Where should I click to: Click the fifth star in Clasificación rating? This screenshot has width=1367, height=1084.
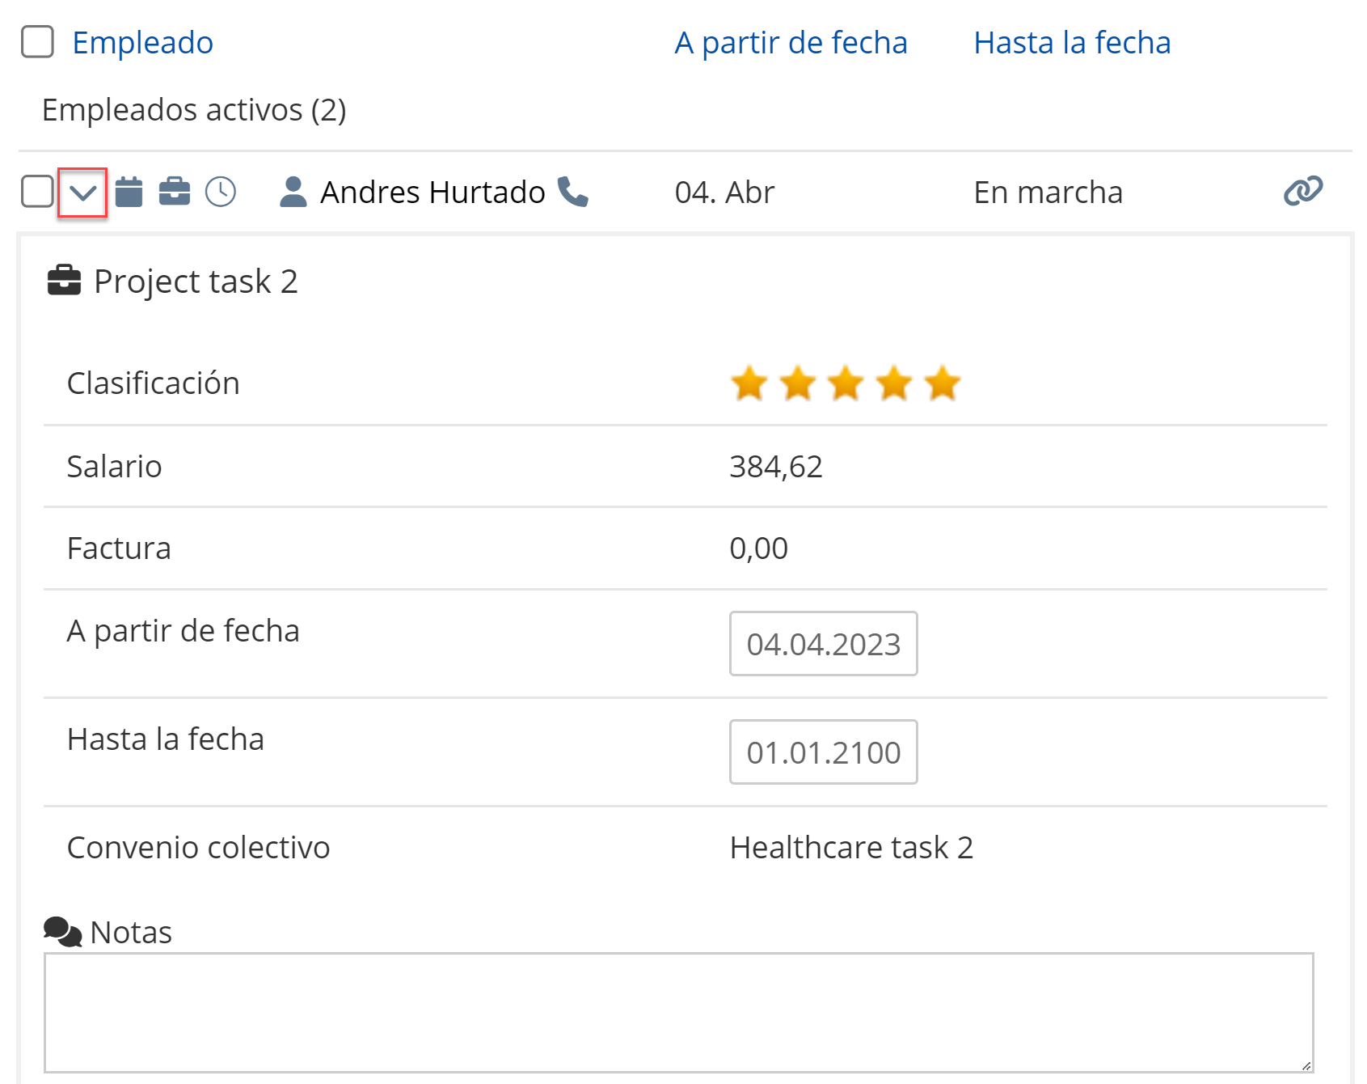pyautogui.click(x=943, y=383)
